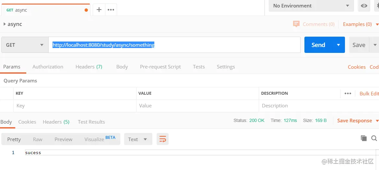Open the Tests tab

pos(199,67)
